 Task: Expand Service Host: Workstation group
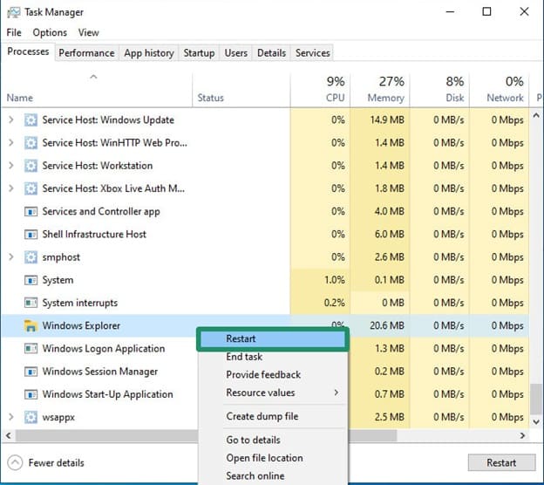pyautogui.click(x=11, y=166)
